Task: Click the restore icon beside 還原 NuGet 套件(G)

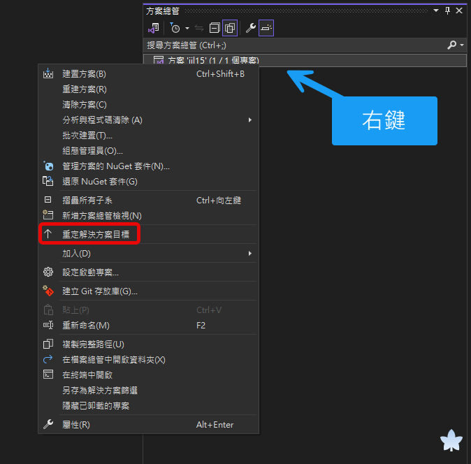Action: 48,182
